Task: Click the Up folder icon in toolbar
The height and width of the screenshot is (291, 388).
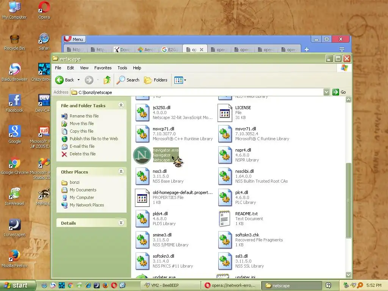Action: [x=107, y=80]
